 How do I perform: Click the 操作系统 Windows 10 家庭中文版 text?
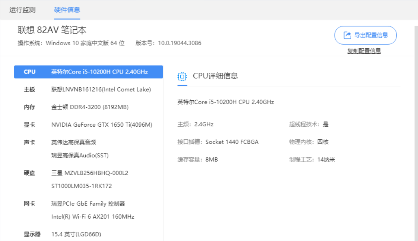(x=71, y=43)
